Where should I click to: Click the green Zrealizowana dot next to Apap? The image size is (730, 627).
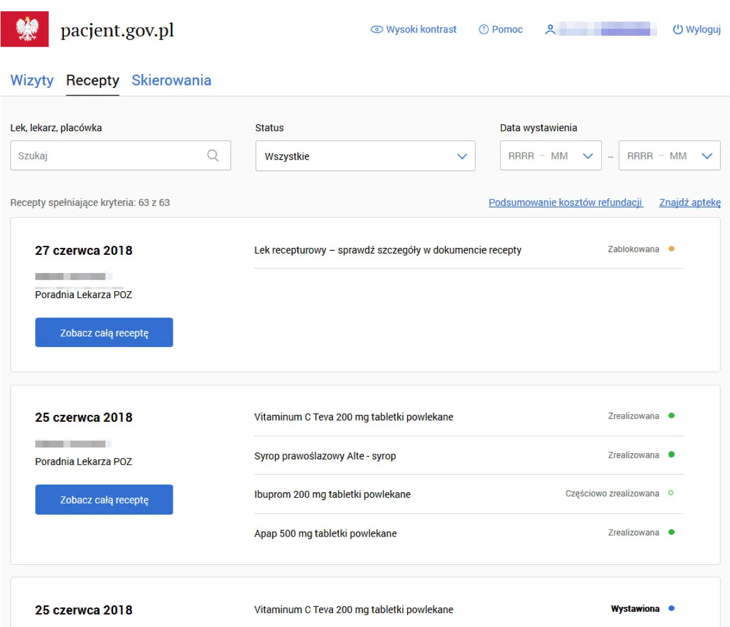[x=672, y=532]
